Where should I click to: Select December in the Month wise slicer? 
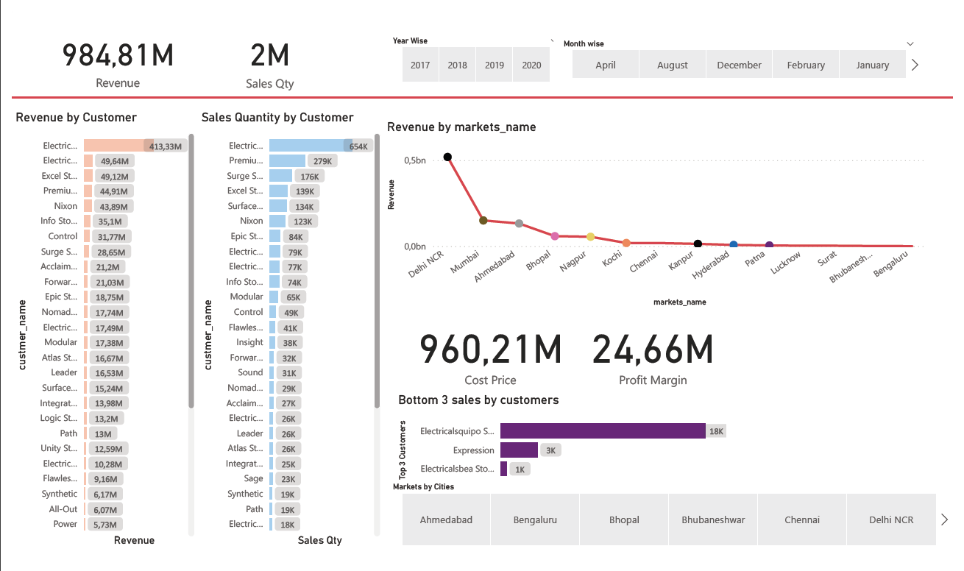[738, 64]
